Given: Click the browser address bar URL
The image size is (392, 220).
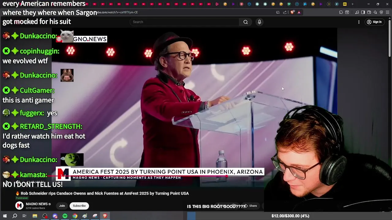Looking at the screenshot, I should click(x=117, y=12).
